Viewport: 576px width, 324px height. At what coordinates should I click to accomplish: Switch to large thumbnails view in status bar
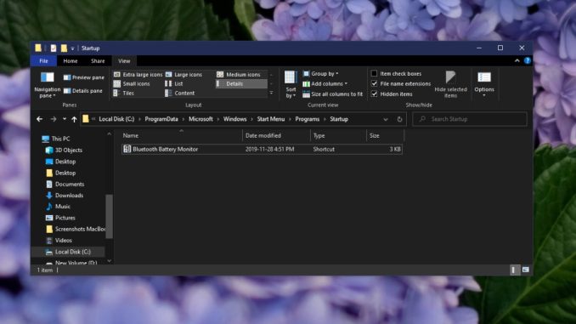[x=526, y=270]
